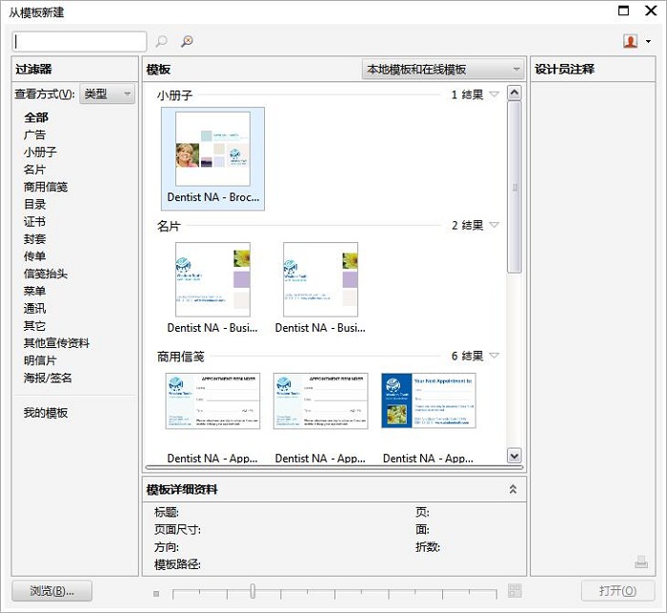Click the template search input field
This screenshot has height=613, width=667.
point(80,41)
